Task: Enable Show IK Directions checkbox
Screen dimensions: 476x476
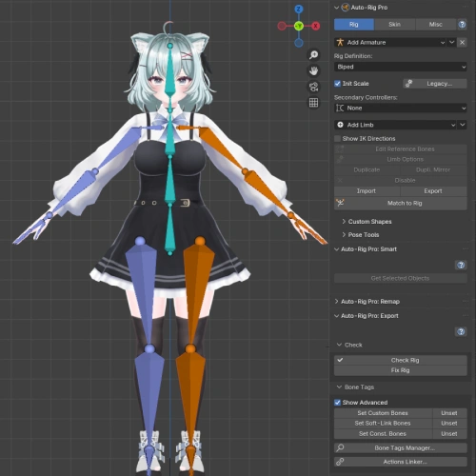Action: 338,138
